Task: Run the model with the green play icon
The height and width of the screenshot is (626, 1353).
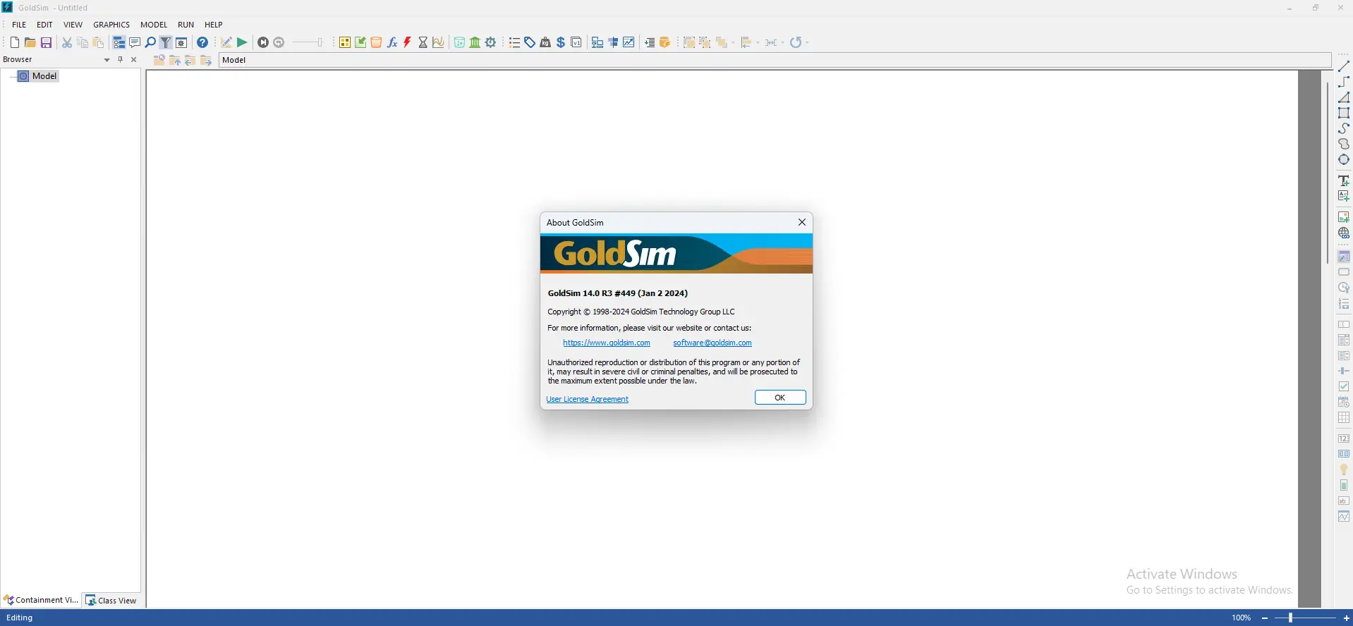Action: coord(242,43)
